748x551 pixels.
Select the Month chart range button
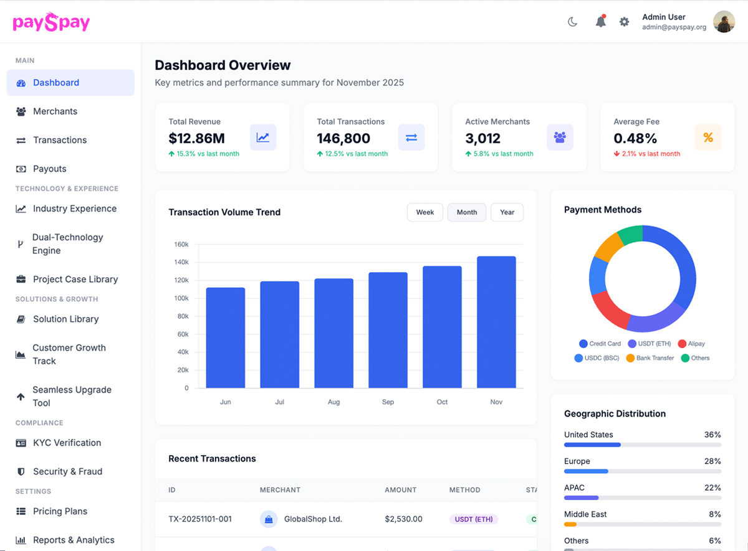click(x=467, y=212)
